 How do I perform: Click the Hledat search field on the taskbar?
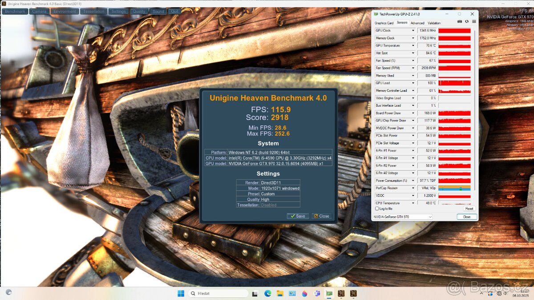click(218, 293)
